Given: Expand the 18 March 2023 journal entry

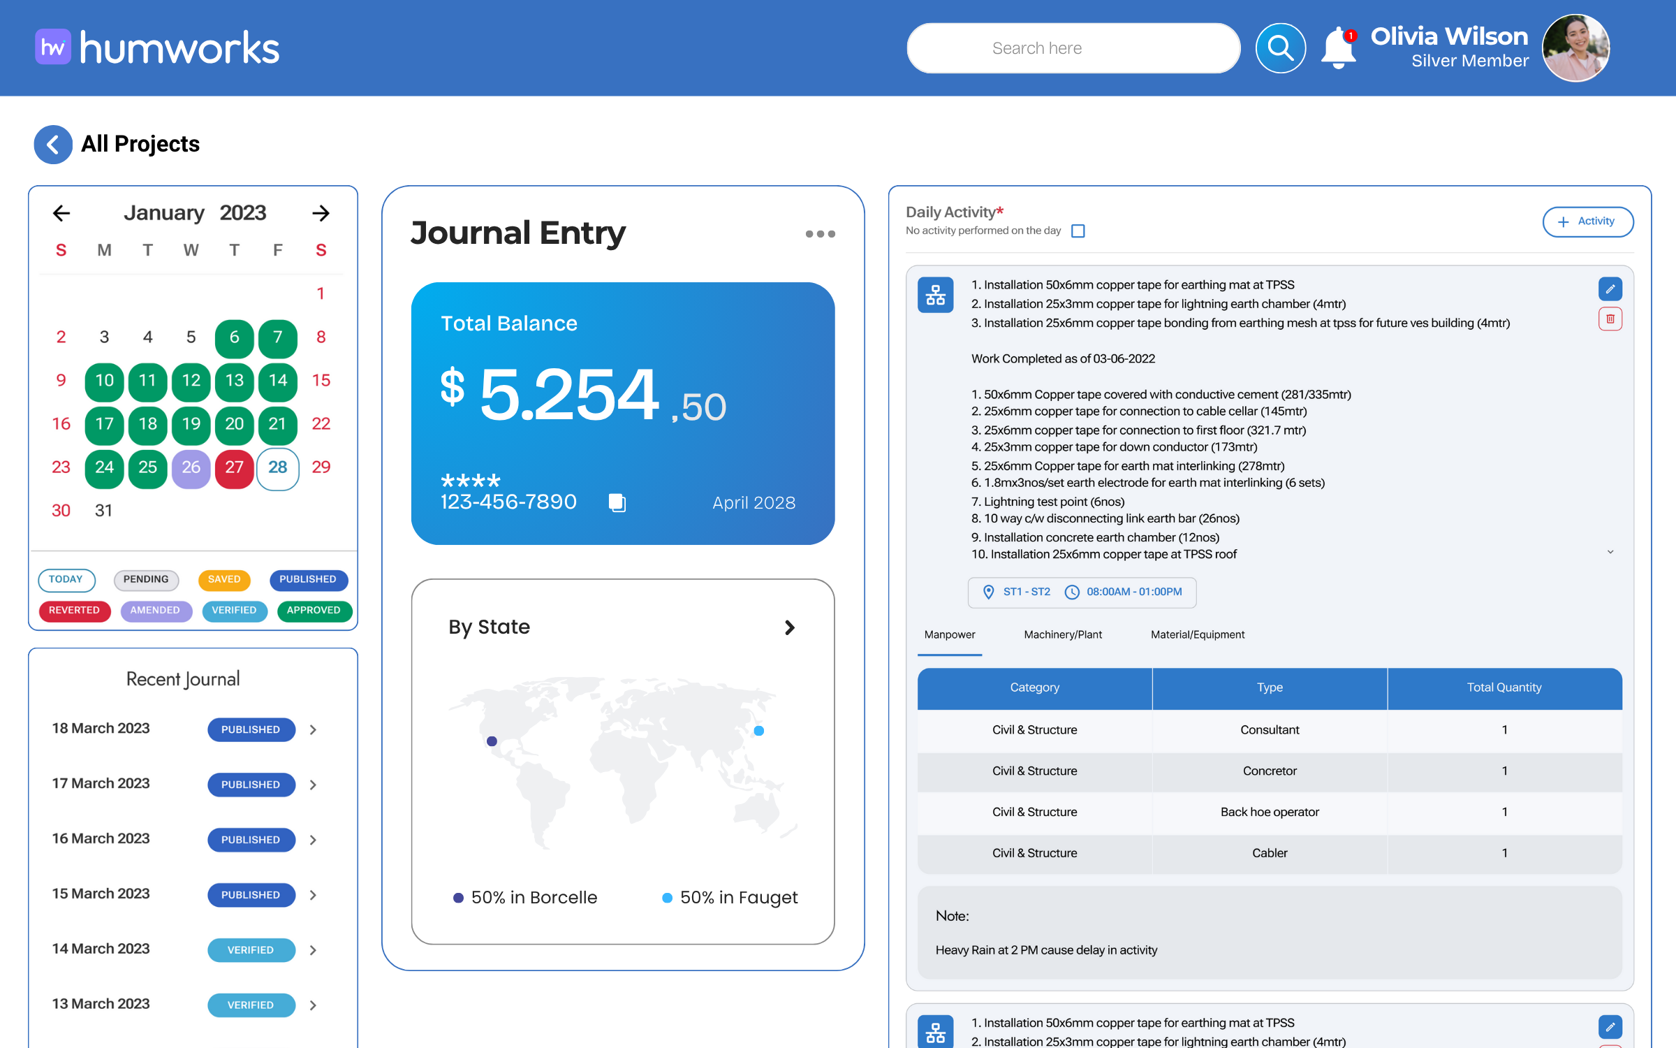Looking at the screenshot, I should 313,729.
